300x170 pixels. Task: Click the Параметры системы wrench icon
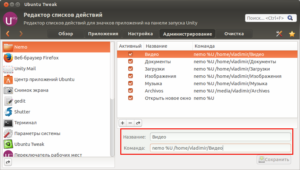(8, 133)
